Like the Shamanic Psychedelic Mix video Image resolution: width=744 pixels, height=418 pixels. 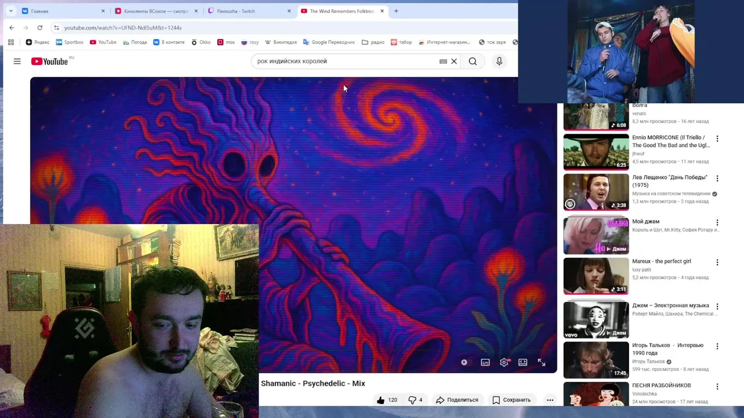click(x=387, y=400)
